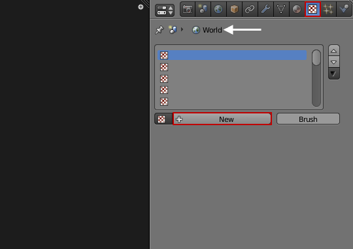Move texture slot down arrow
This screenshot has height=249, width=353.
[334, 62]
